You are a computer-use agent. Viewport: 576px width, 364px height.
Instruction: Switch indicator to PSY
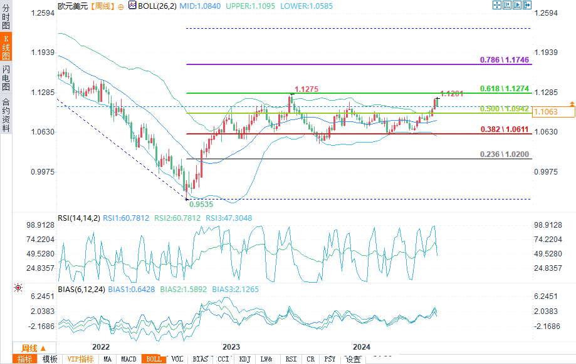tap(330, 359)
